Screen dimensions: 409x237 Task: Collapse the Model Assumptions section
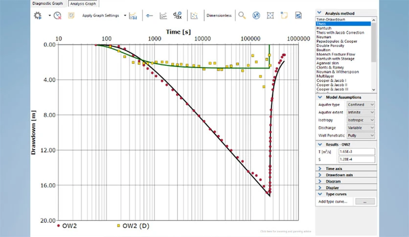coord(320,97)
